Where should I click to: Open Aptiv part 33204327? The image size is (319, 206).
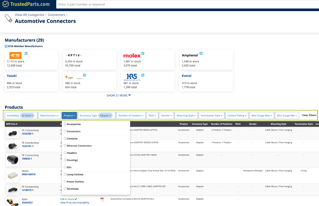pyautogui.click(x=27, y=203)
